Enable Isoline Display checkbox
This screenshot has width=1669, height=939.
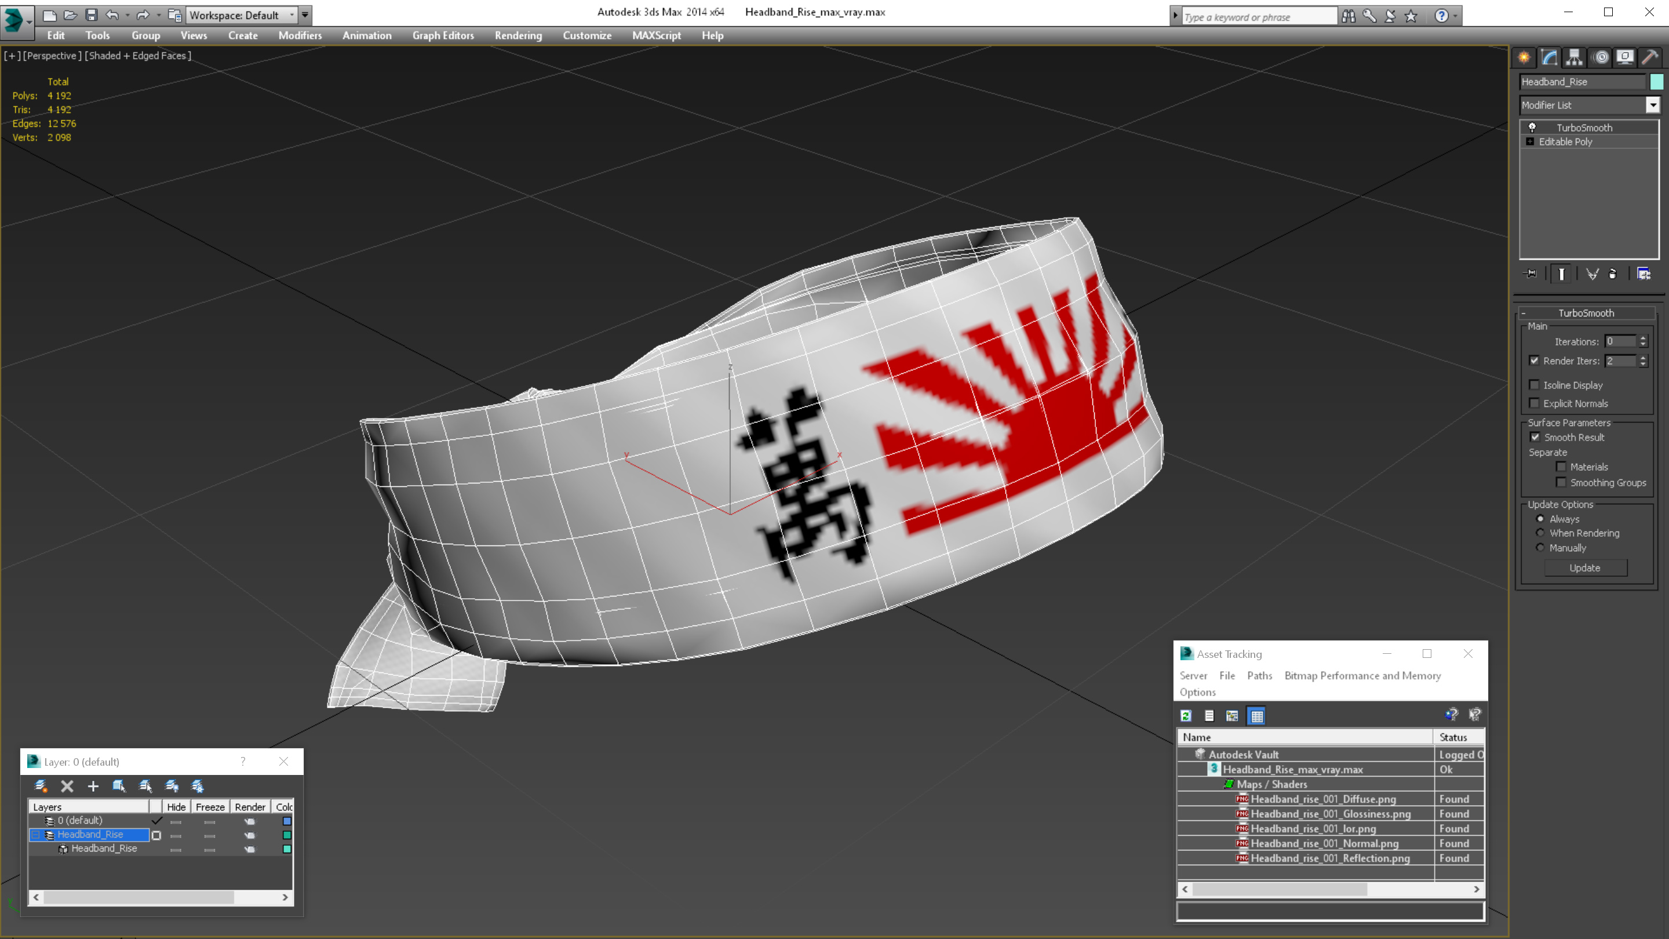[1534, 385]
